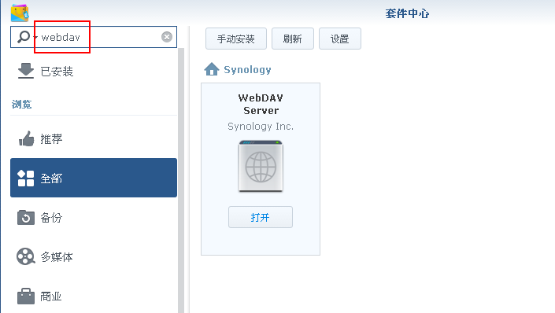Select the 全部 category item
The height and width of the screenshot is (313, 555).
pos(94,178)
